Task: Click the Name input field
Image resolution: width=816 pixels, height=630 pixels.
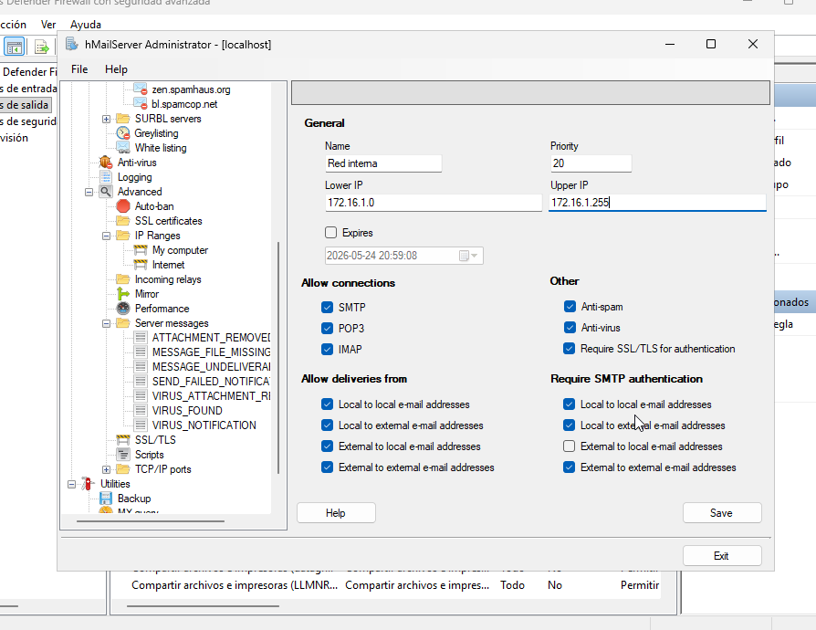Action: click(x=383, y=163)
